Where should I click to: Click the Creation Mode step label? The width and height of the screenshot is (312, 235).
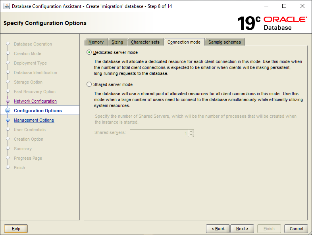pos(28,53)
